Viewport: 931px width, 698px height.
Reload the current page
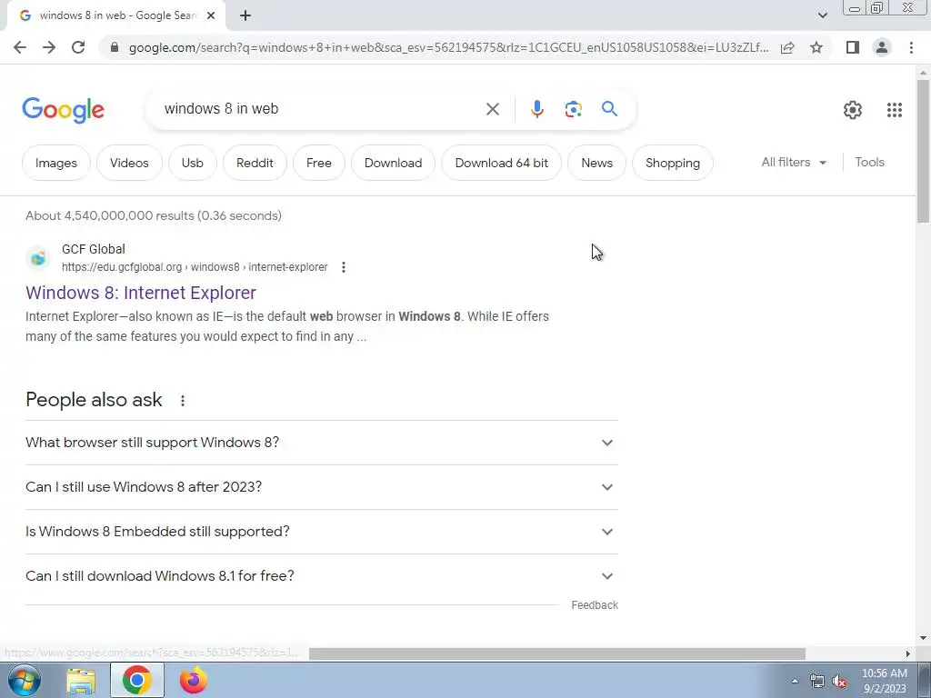click(x=78, y=47)
